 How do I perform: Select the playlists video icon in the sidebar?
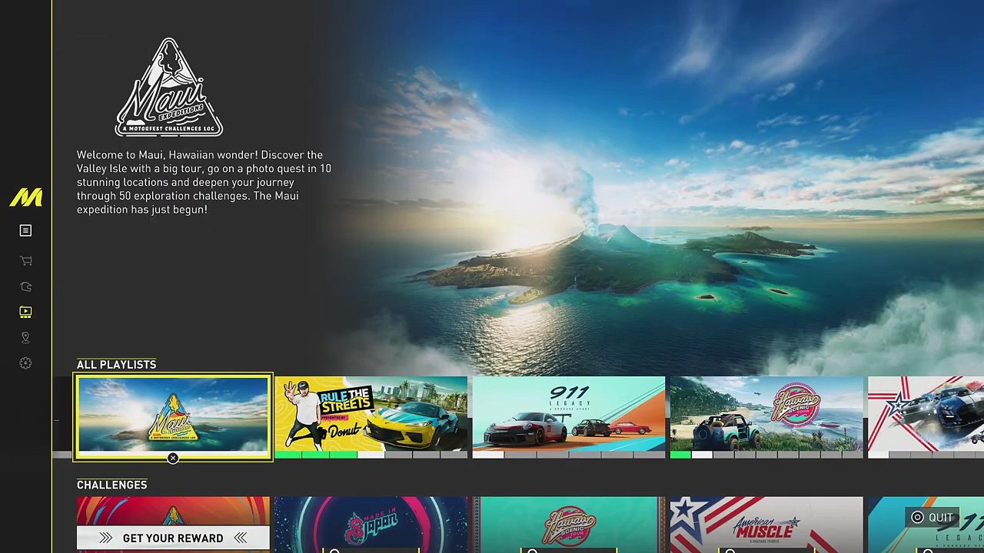pos(25,312)
